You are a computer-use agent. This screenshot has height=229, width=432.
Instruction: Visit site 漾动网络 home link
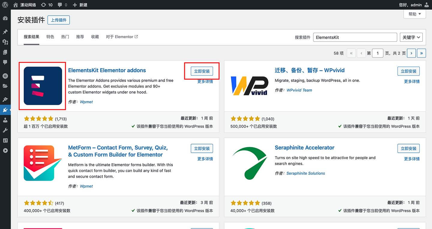click(x=25, y=5)
